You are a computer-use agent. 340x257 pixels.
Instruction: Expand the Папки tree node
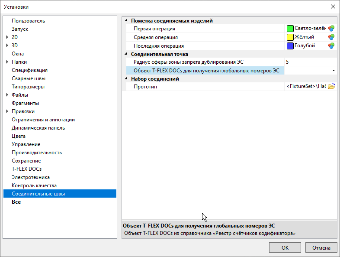click(7, 62)
